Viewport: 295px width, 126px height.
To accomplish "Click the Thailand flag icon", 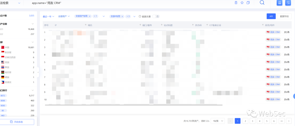I will (x=3, y=67).
